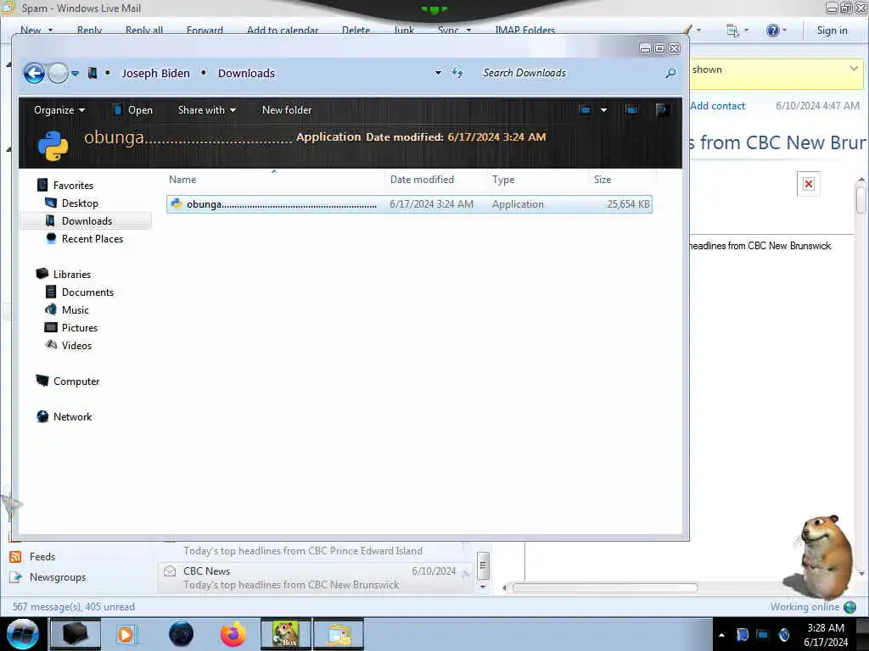
Task: Open Firefox from the taskbar
Action: point(233,634)
